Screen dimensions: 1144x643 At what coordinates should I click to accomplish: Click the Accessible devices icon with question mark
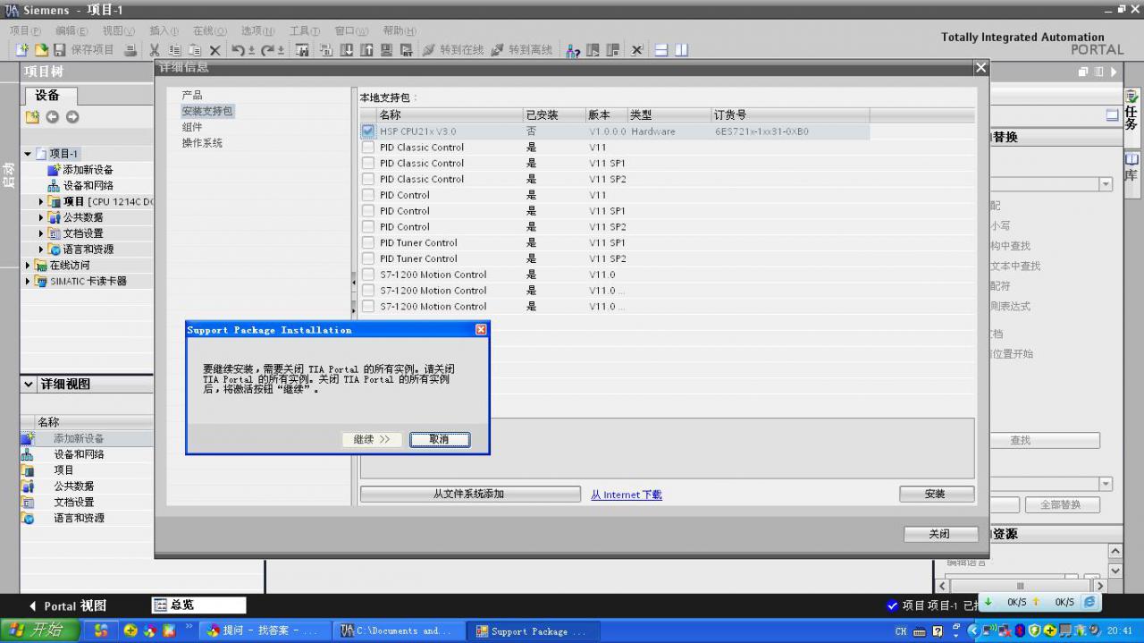point(573,50)
